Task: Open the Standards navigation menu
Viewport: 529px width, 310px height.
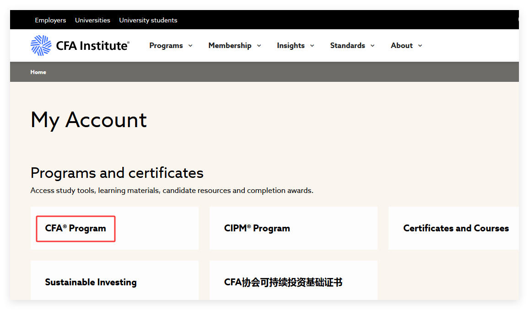Action: (x=347, y=45)
